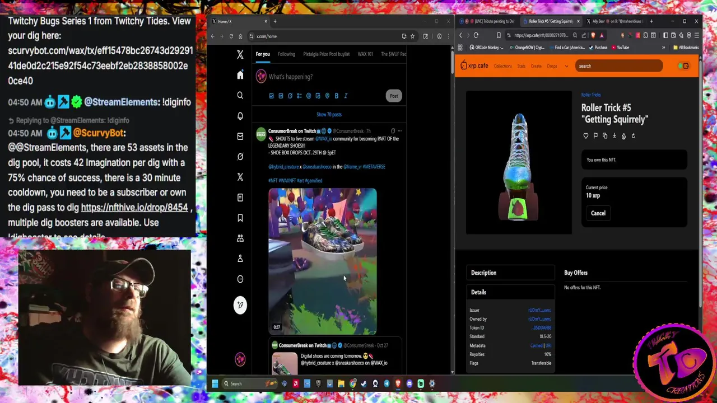The height and width of the screenshot is (403, 717).
Task: Add GIF to new post
Action: (x=281, y=96)
